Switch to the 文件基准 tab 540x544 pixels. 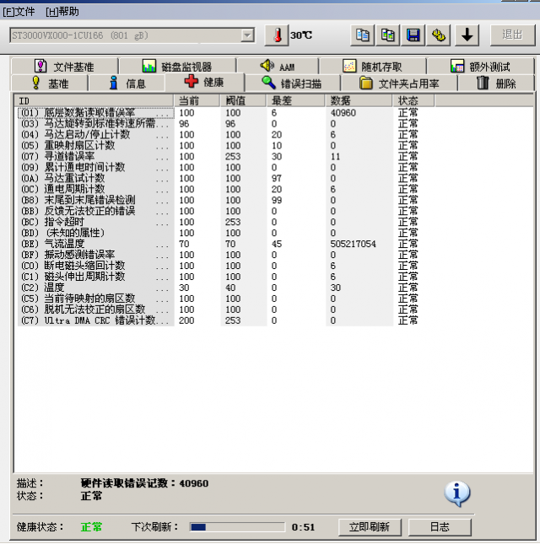click(x=65, y=66)
